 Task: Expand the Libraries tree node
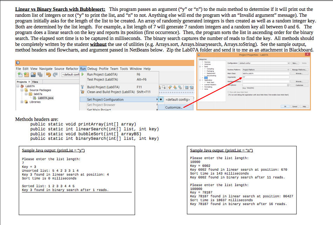(22, 102)
